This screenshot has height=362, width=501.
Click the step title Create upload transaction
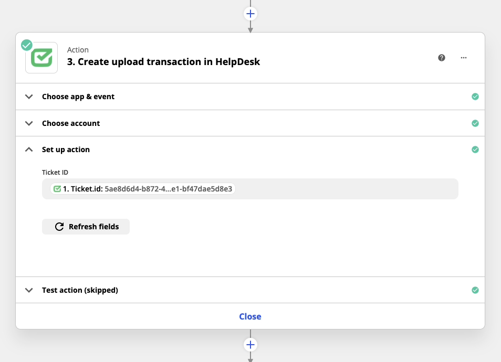pyautogui.click(x=163, y=62)
